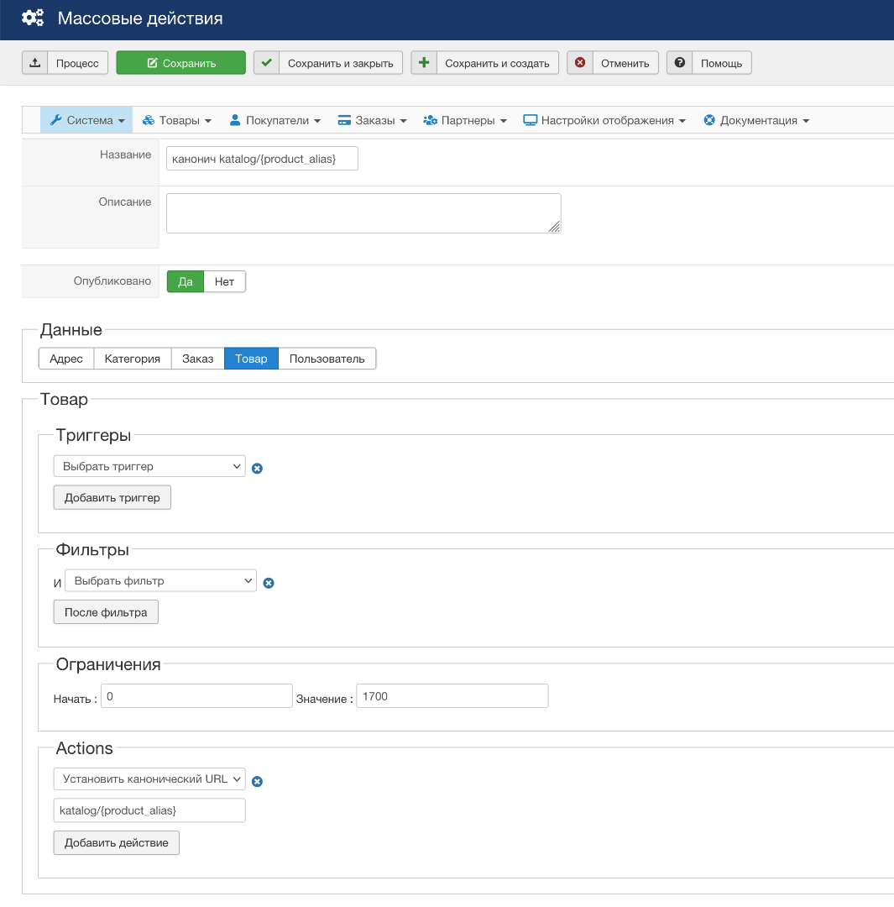Viewport: 894px width, 907px height.
Task: Click the Ограничения section heading
Action: 108,664
